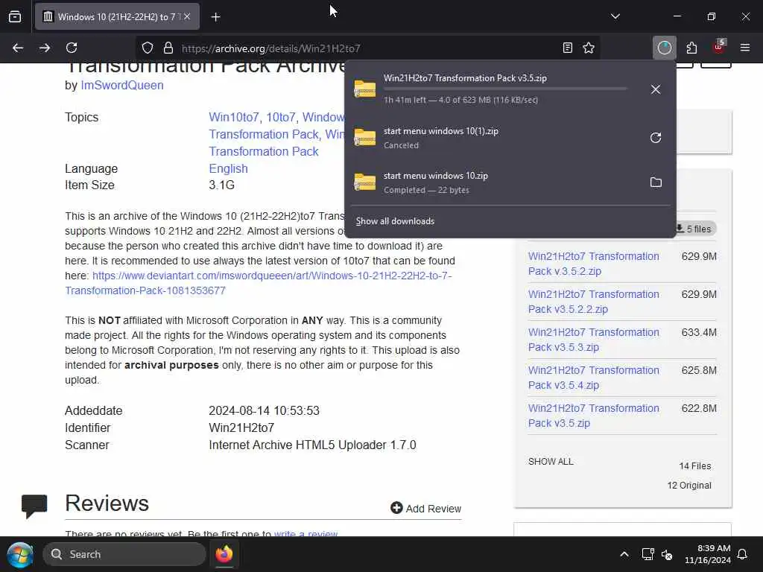The width and height of the screenshot is (763, 572).
Task: Go forward to next page
Action: pyautogui.click(x=44, y=48)
